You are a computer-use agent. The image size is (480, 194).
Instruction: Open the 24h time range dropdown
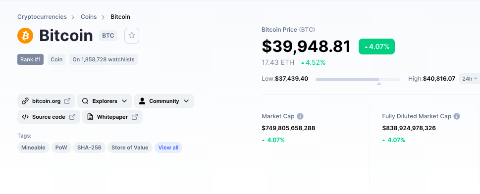tap(470, 79)
